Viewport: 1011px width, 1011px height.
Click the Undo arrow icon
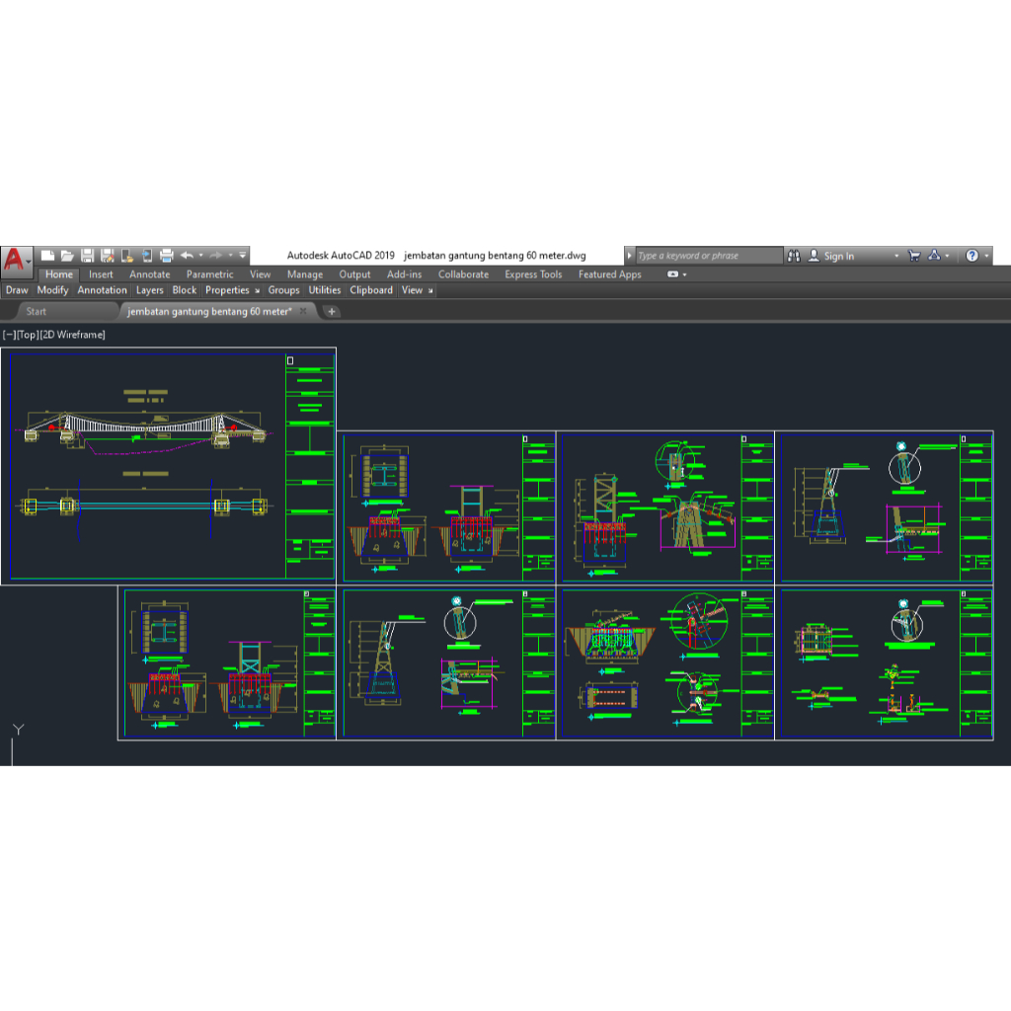(187, 256)
